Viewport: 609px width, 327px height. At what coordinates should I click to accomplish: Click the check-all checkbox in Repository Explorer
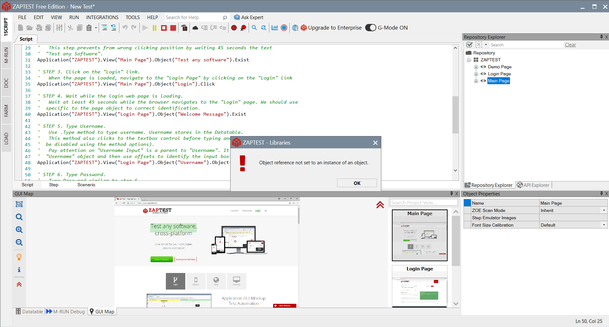click(x=470, y=45)
